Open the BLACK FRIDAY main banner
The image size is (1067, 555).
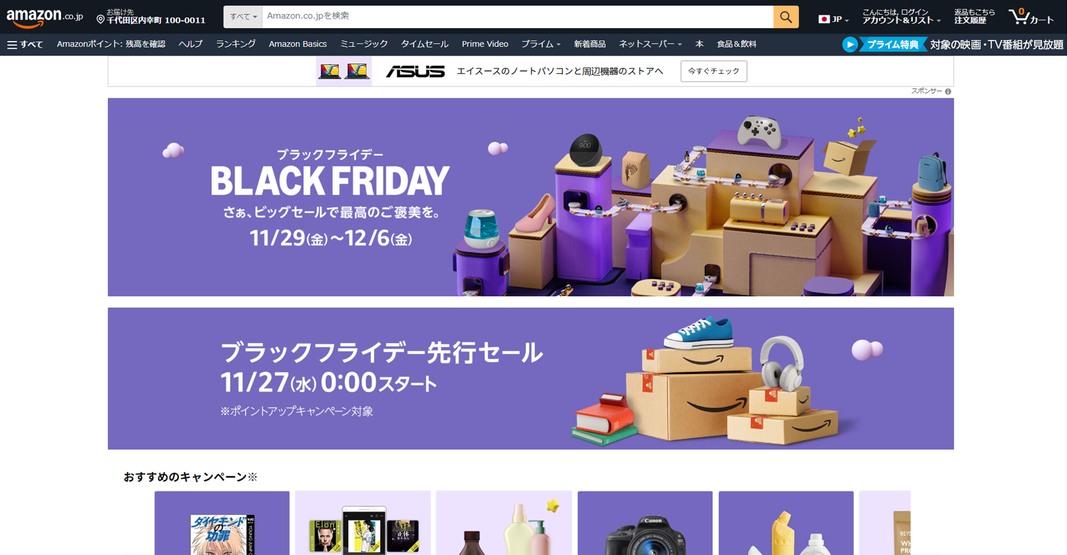531,197
